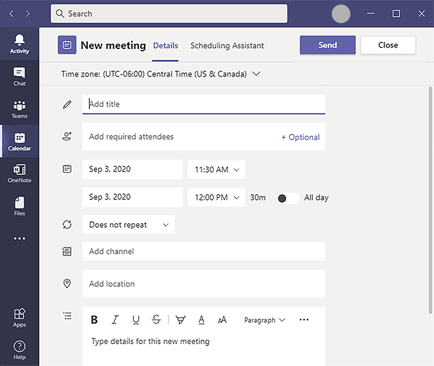This screenshot has height=366, width=434.
Task: Enable the All day toggle
Action: pos(287,198)
